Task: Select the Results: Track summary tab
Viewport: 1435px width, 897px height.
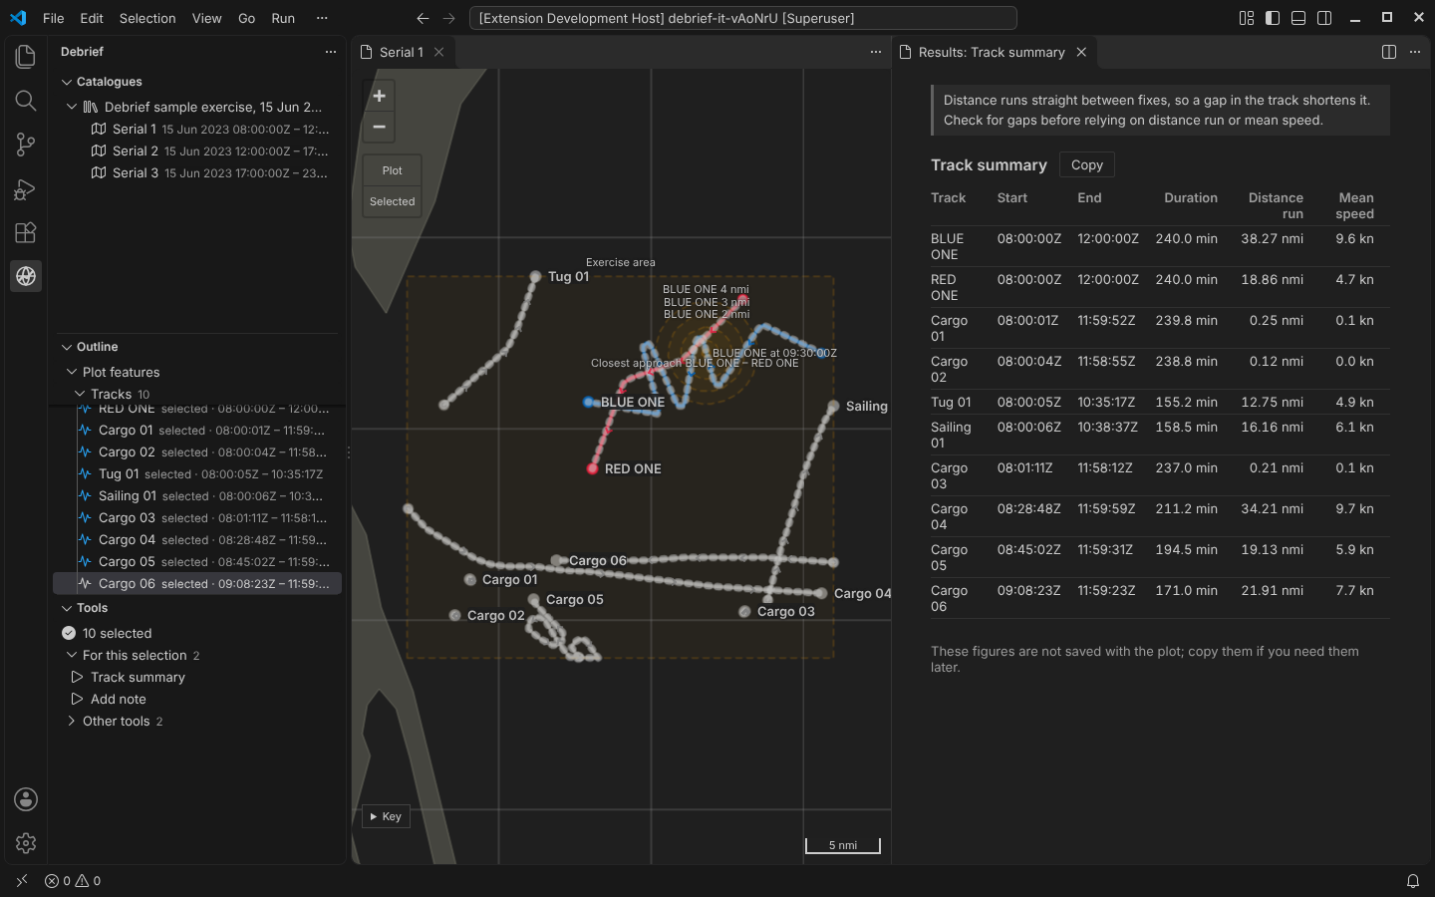Action: tap(992, 52)
